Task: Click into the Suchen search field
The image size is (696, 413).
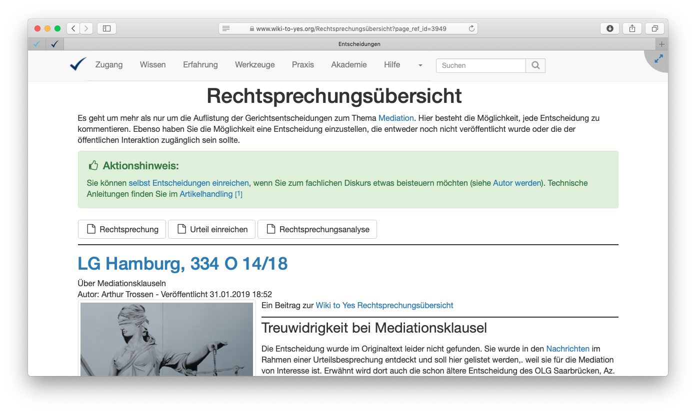Action: [480, 65]
